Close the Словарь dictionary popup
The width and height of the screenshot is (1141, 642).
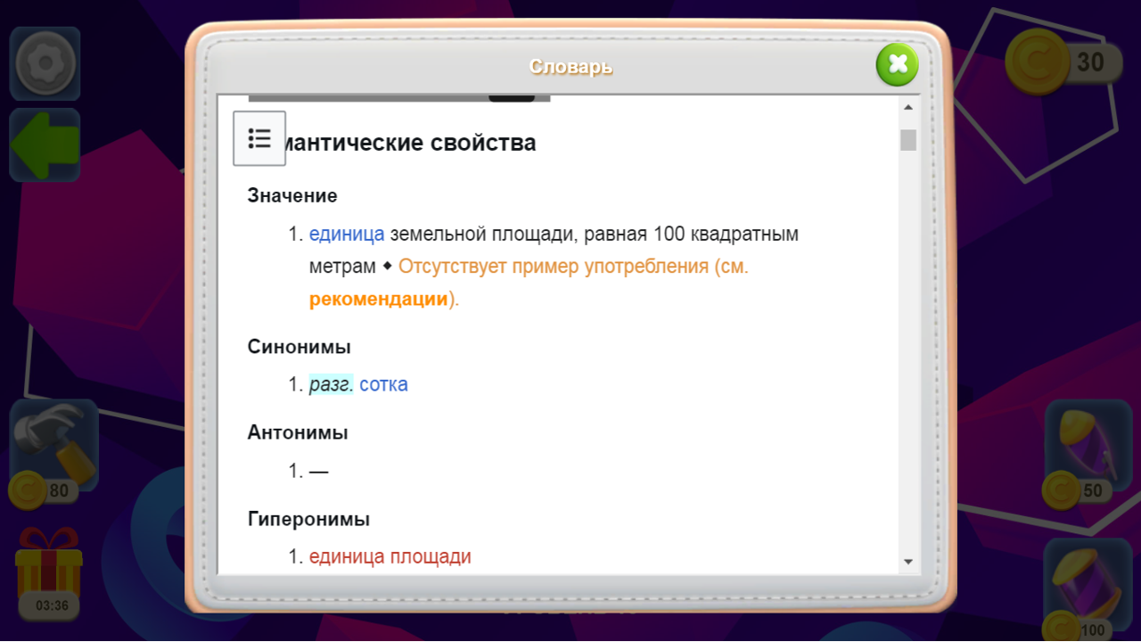coord(897,64)
